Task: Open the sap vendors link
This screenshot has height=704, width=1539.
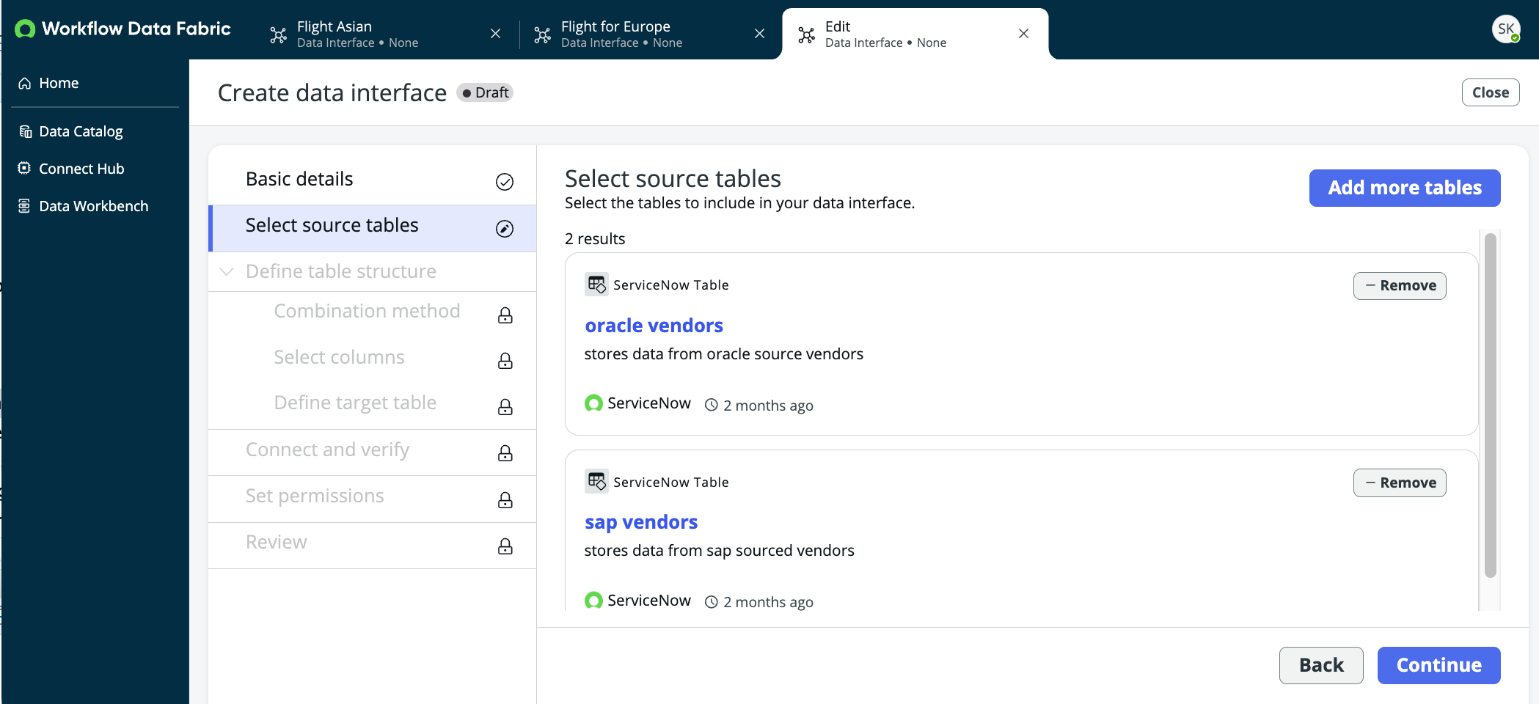Action: pos(641,522)
